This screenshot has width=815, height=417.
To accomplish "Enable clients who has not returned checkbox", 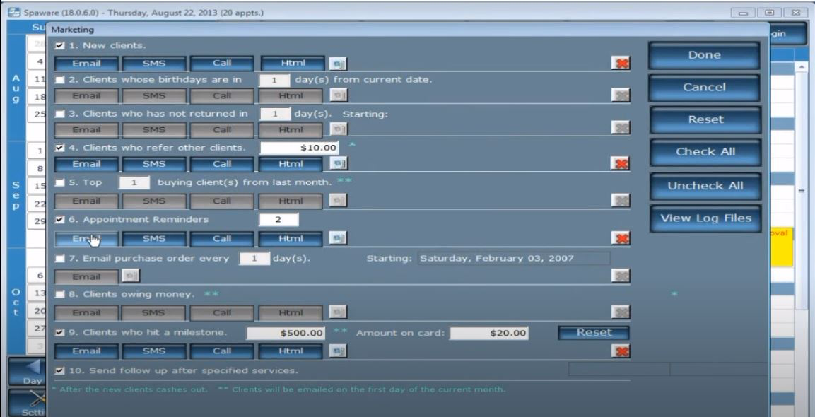I will tap(60, 114).
